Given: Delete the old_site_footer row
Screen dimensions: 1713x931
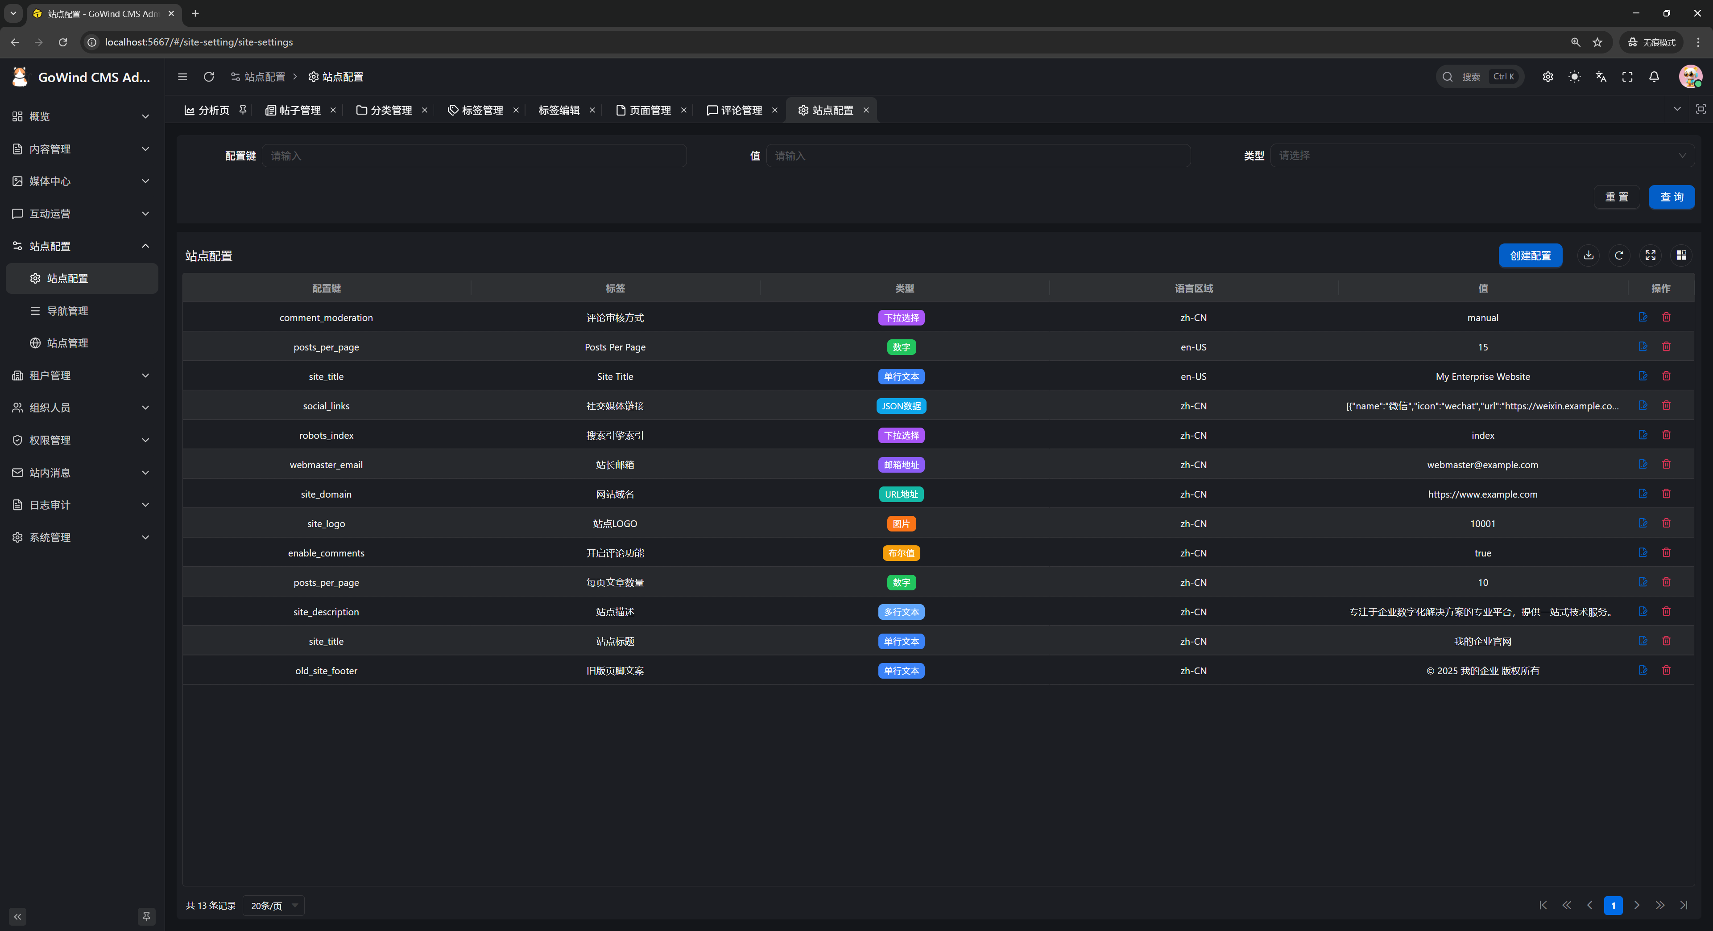Looking at the screenshot, I should coord(1667,670).
